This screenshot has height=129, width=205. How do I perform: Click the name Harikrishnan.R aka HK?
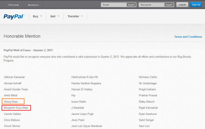[x=85, y=77]
